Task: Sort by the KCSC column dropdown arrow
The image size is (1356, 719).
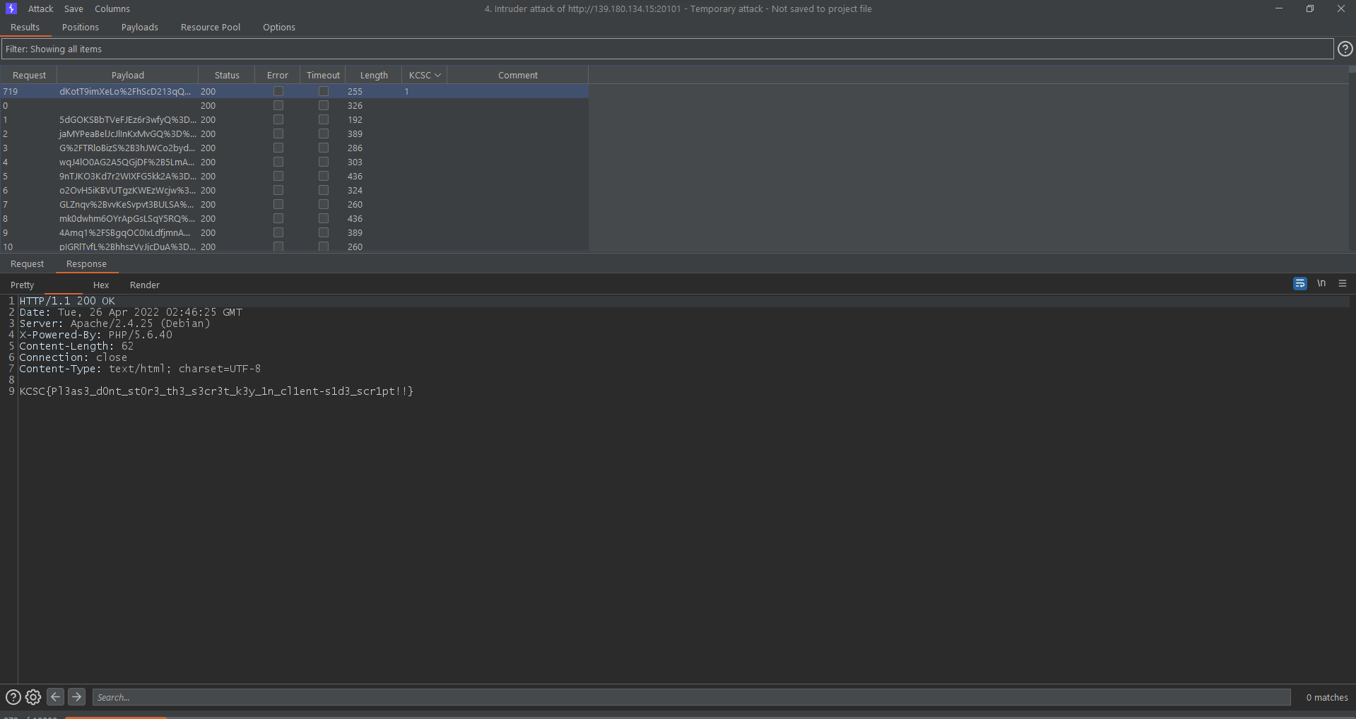Action: pyautogui.click(x=438, y=75)
